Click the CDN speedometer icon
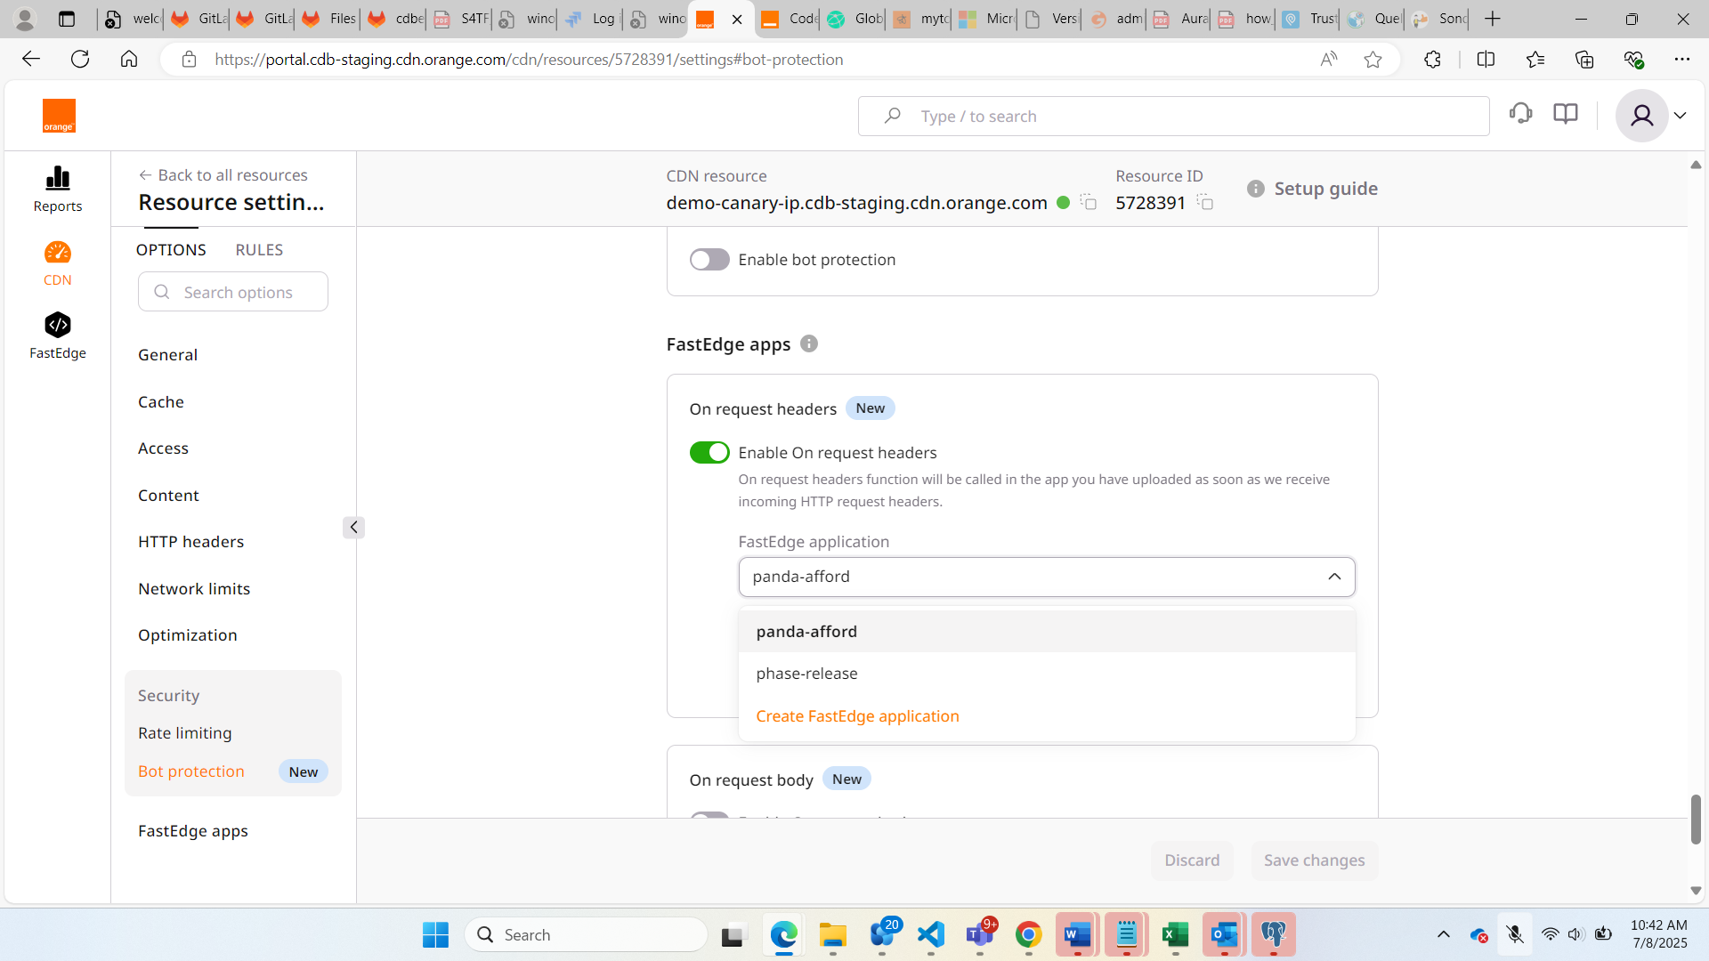Screen dimensions: 1709x961 (x=58, y=254)
